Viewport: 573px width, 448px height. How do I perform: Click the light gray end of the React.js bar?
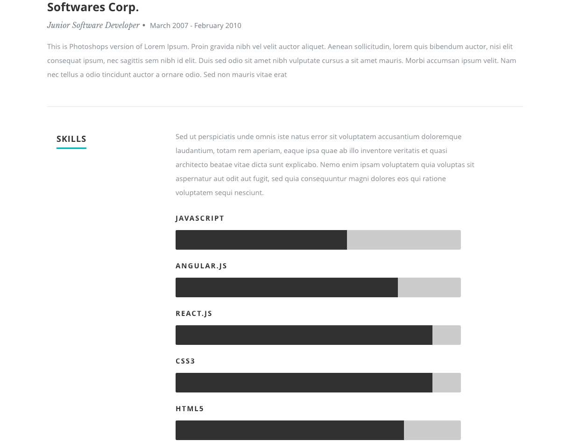click(x=446, y=335)
